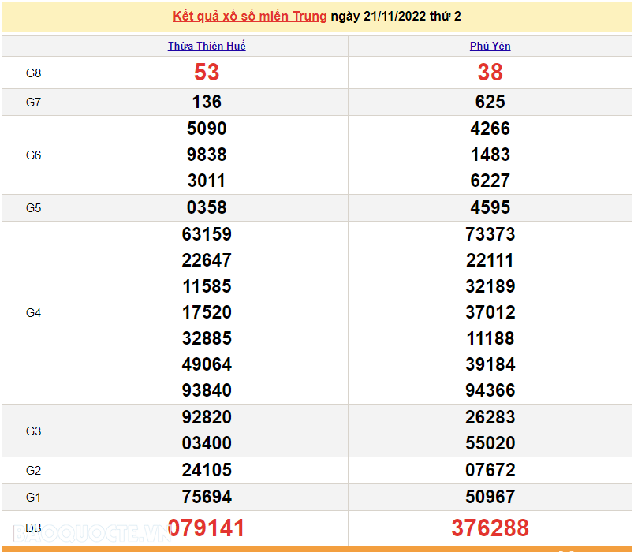Select the G5 row label
Viewport: 634px width, 552px height.
33,207
